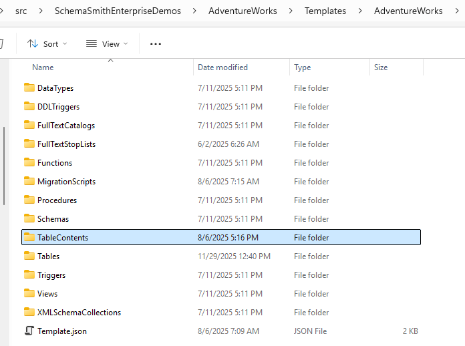Click the XMLSchemaCollections folder icon

(x=29, y=312)
